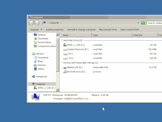The image size is (162, 122).
Task: Select the System Reserved (D:) name
Action: [78, 49]
